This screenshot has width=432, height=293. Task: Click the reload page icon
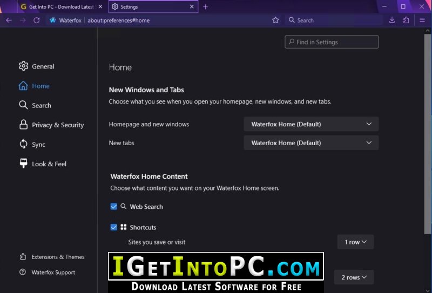point(37,21)
